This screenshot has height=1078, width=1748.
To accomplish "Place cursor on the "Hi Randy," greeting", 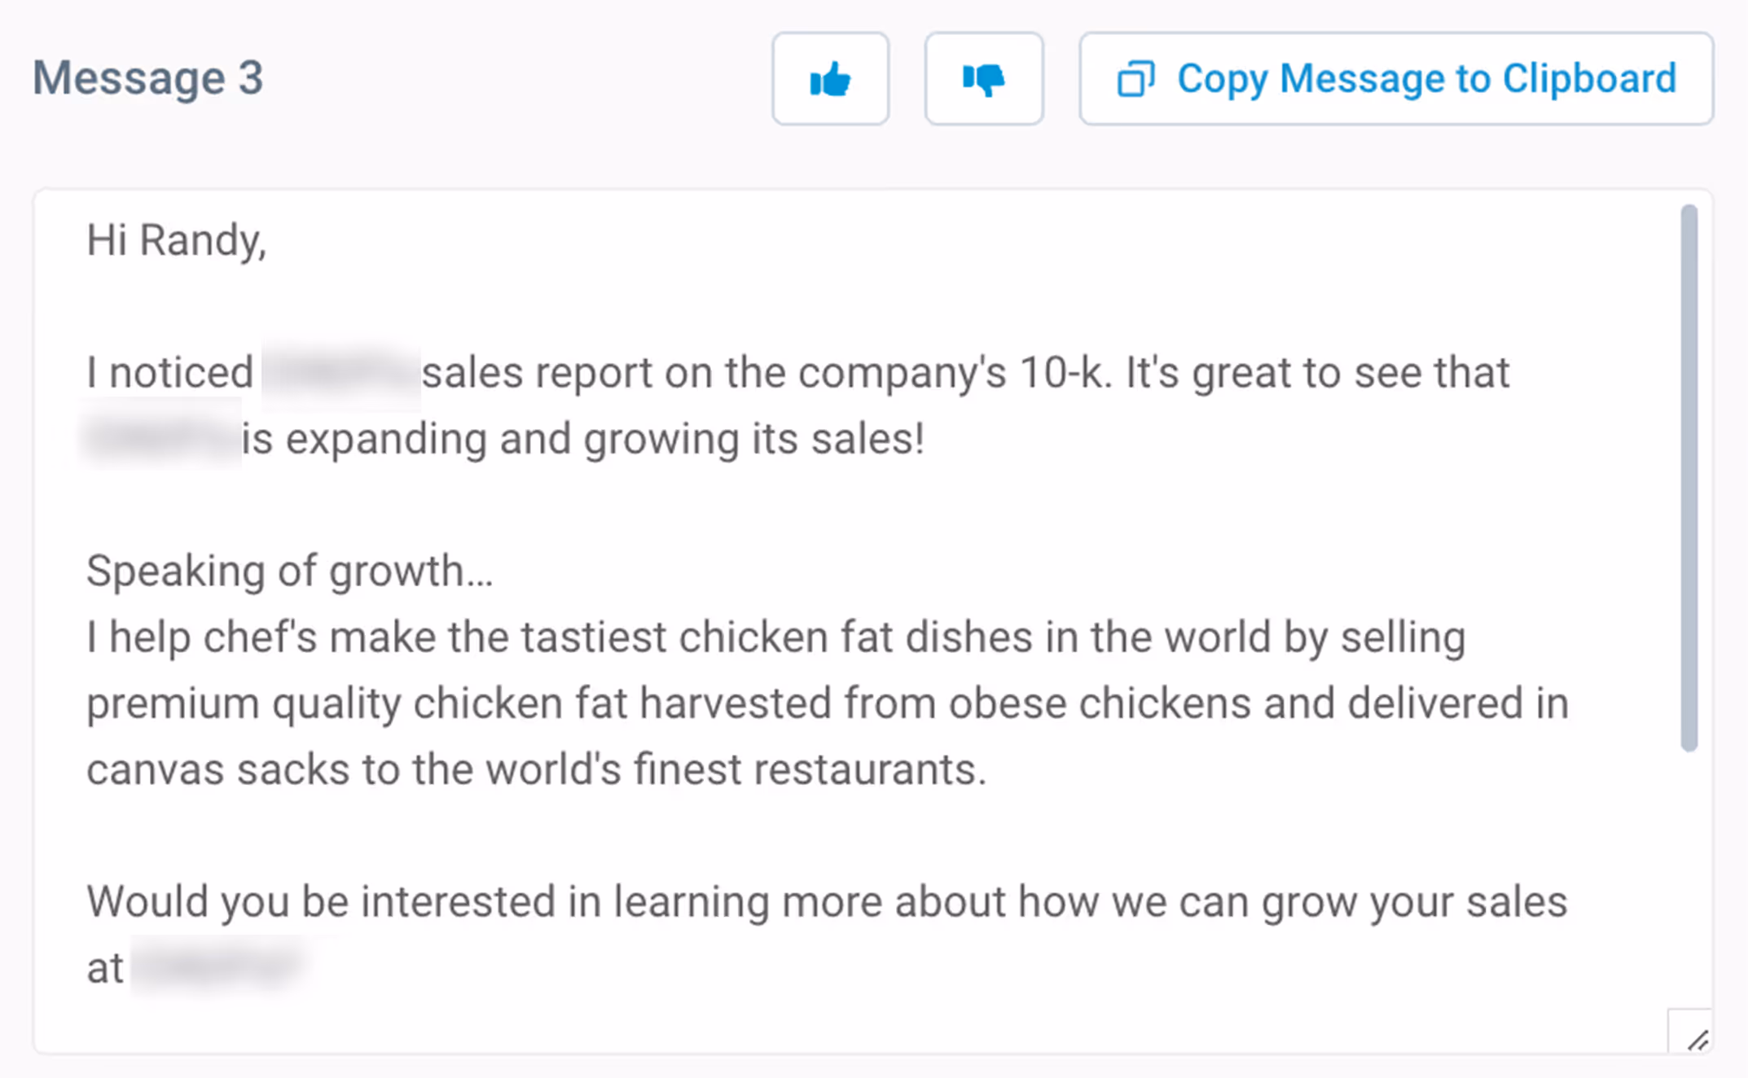I will click(x=176, y=240).
